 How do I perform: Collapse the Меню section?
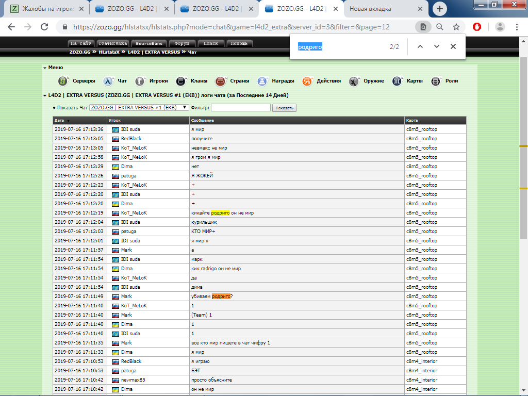(45, 68)
